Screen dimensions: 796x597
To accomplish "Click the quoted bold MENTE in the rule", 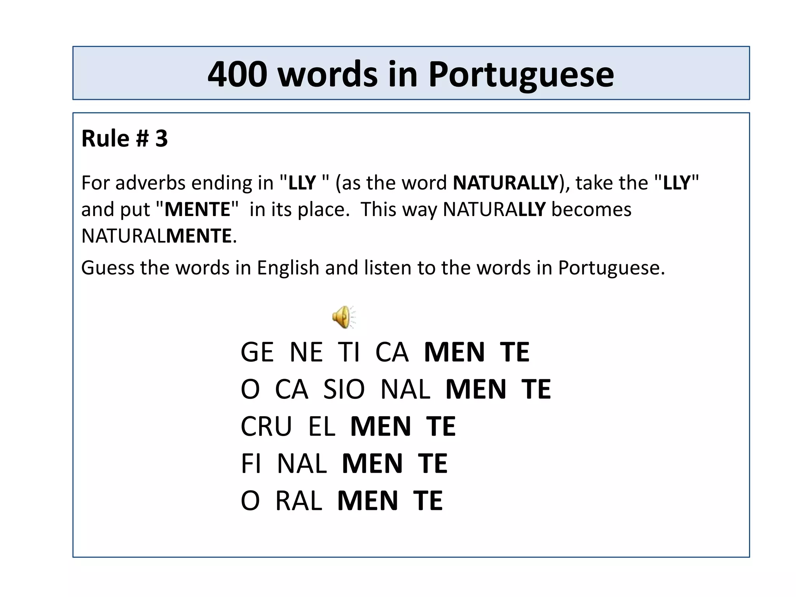I will coord(197,209).
